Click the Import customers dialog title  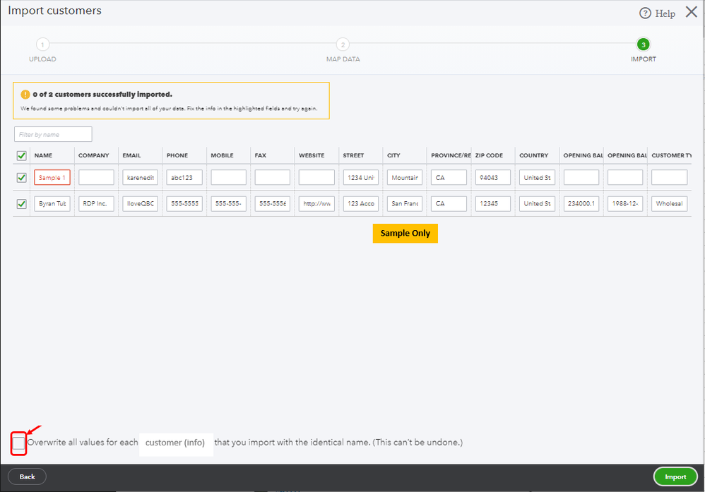(55, 11)
